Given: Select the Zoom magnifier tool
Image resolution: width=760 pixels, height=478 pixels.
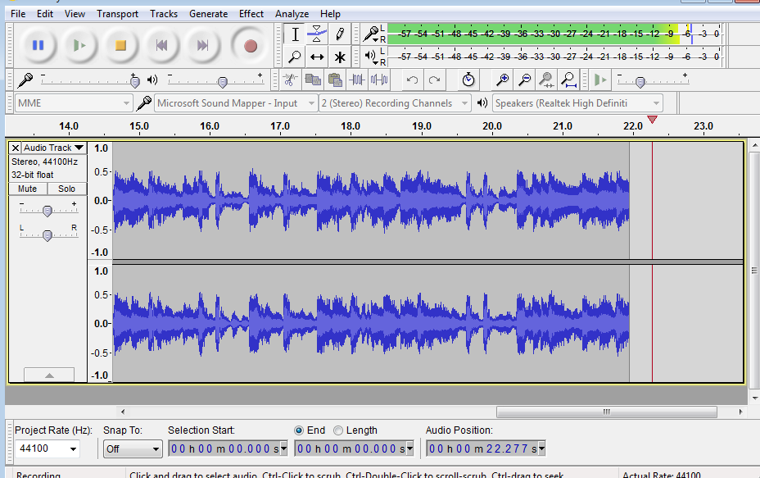Looking at the screenshot, I should pyautogui.click(x=295, y=57).
